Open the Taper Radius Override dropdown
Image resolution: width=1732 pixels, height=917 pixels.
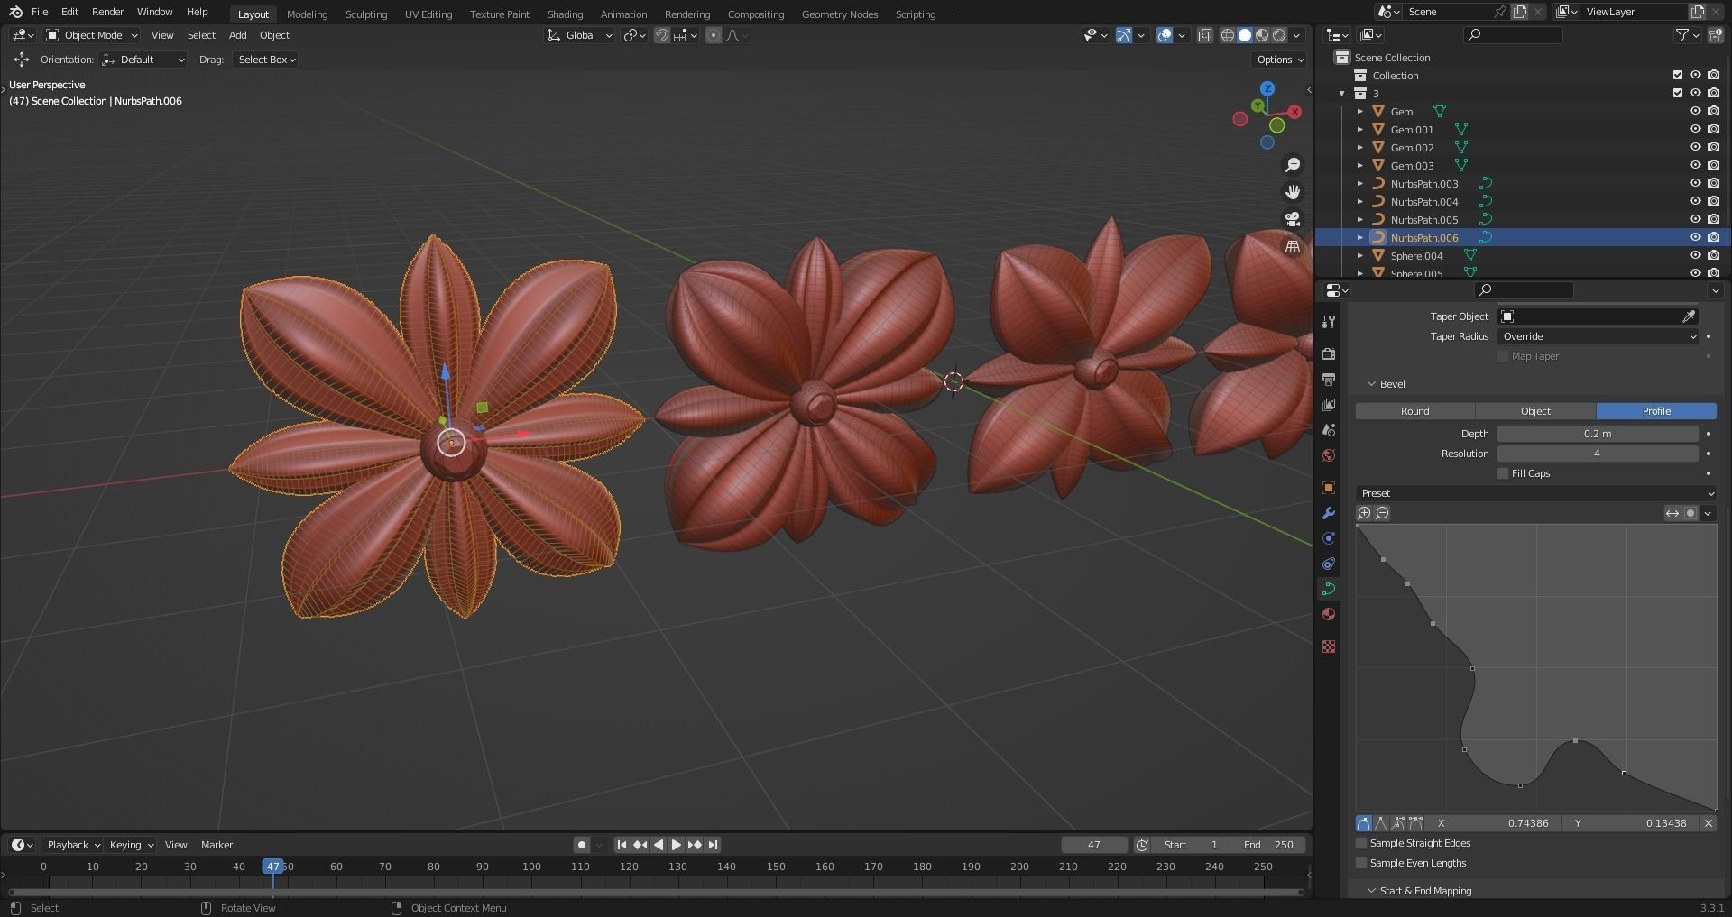[1598, 336]
